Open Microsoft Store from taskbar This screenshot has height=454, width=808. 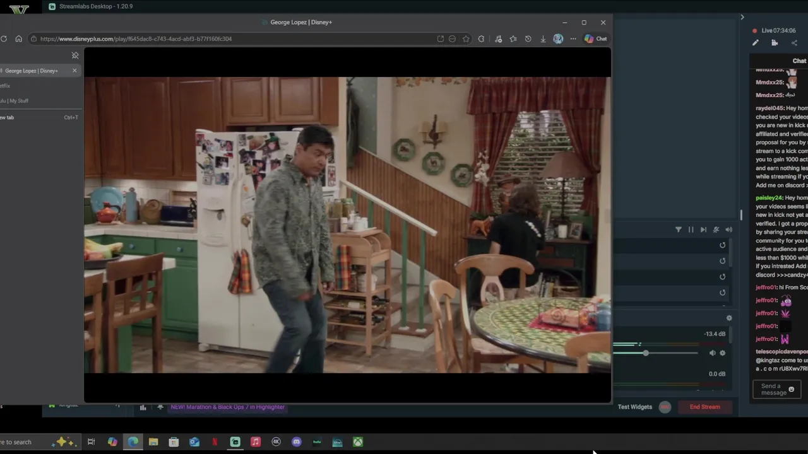click(x=174, y=442)
